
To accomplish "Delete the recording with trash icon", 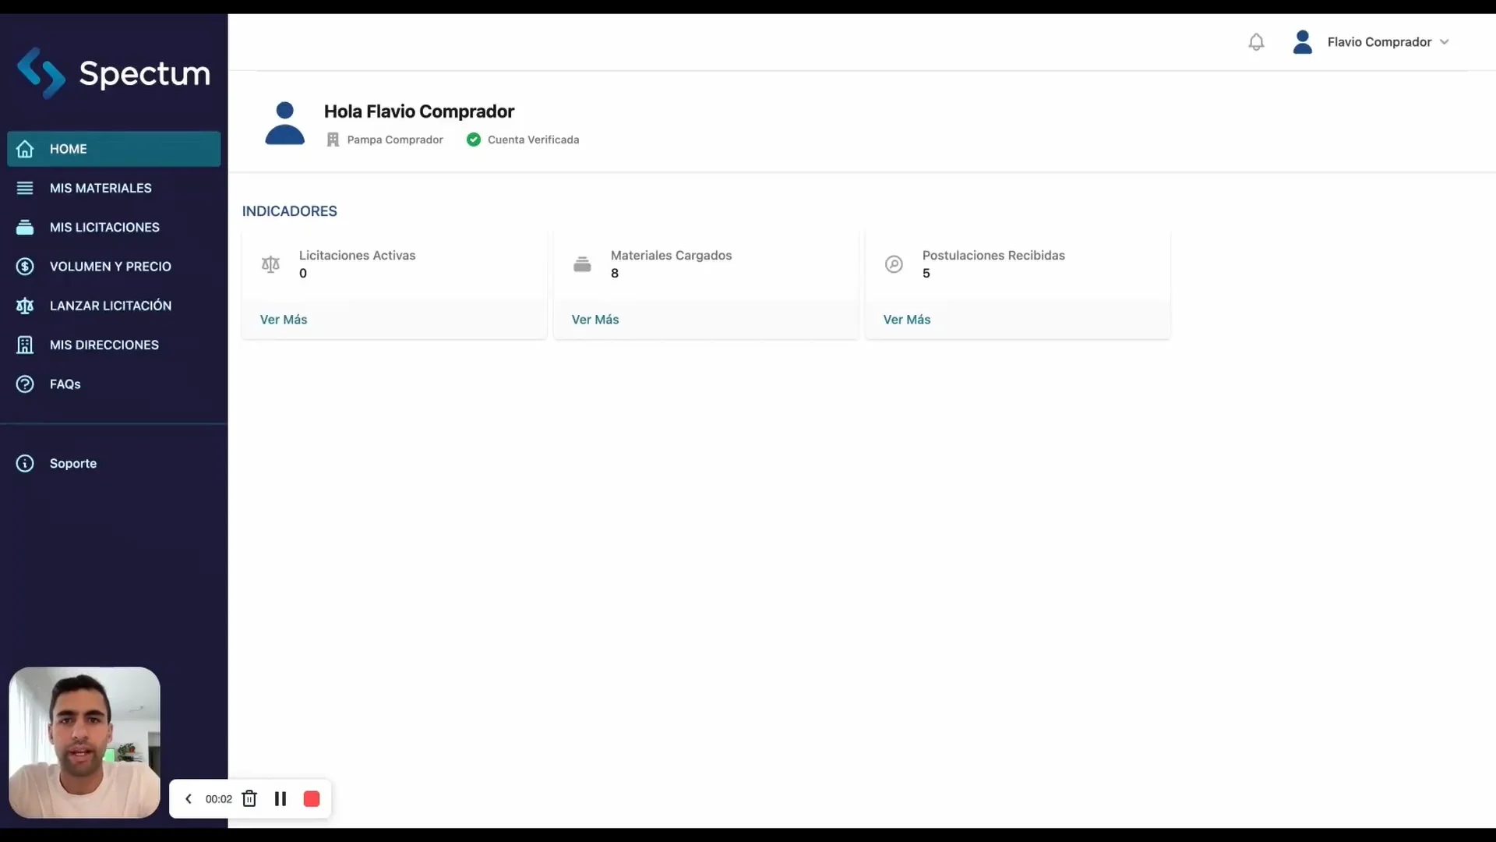I will 249,799.
